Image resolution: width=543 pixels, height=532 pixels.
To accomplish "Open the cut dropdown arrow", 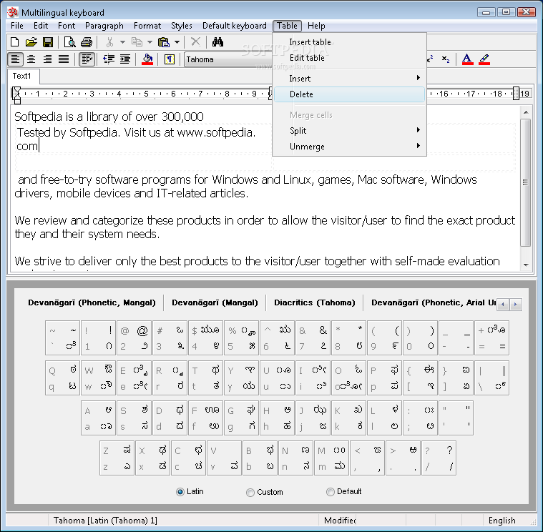I will point(122,42).
